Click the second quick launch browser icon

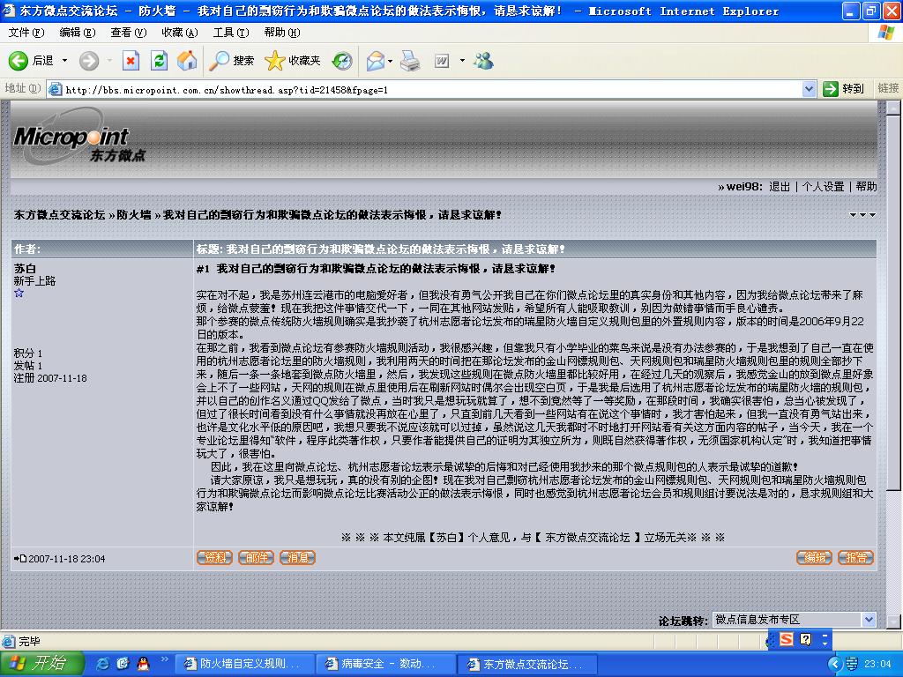click(x=123, y=664)
